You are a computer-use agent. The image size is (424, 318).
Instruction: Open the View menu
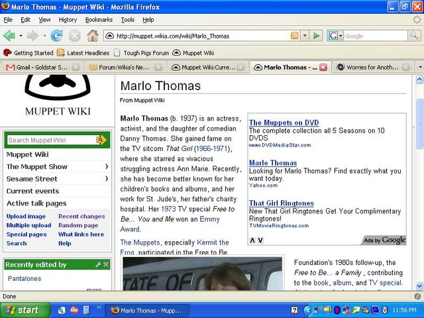tap(44, 20)
